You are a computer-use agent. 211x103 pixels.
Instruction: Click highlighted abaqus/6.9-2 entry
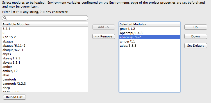click(149, 37)
